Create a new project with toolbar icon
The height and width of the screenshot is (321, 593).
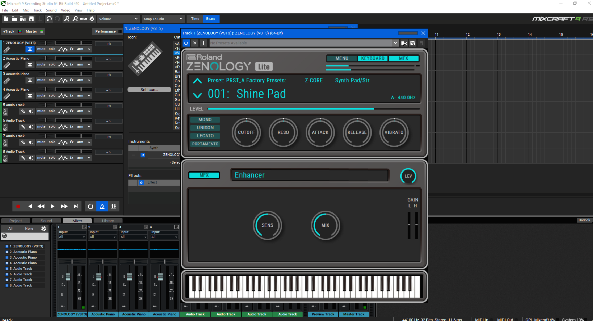point(6,19)
